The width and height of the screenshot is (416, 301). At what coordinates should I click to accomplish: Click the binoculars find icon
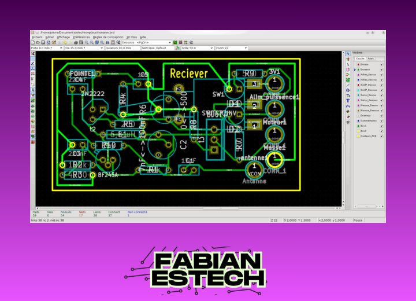[107, 42]
